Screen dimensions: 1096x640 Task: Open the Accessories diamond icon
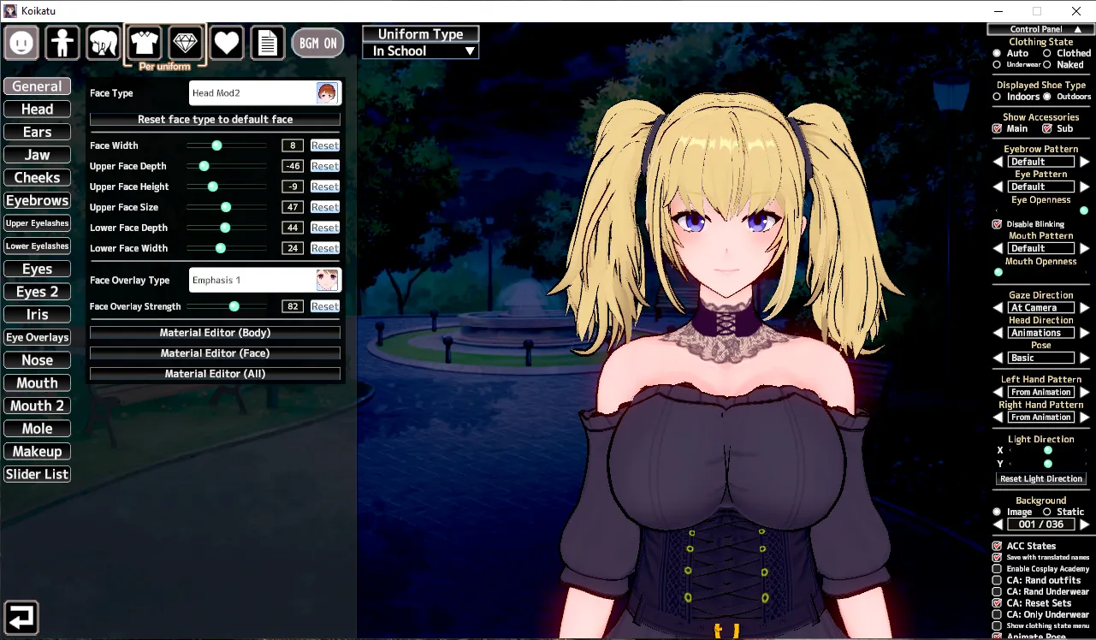(x=186, y=42)
